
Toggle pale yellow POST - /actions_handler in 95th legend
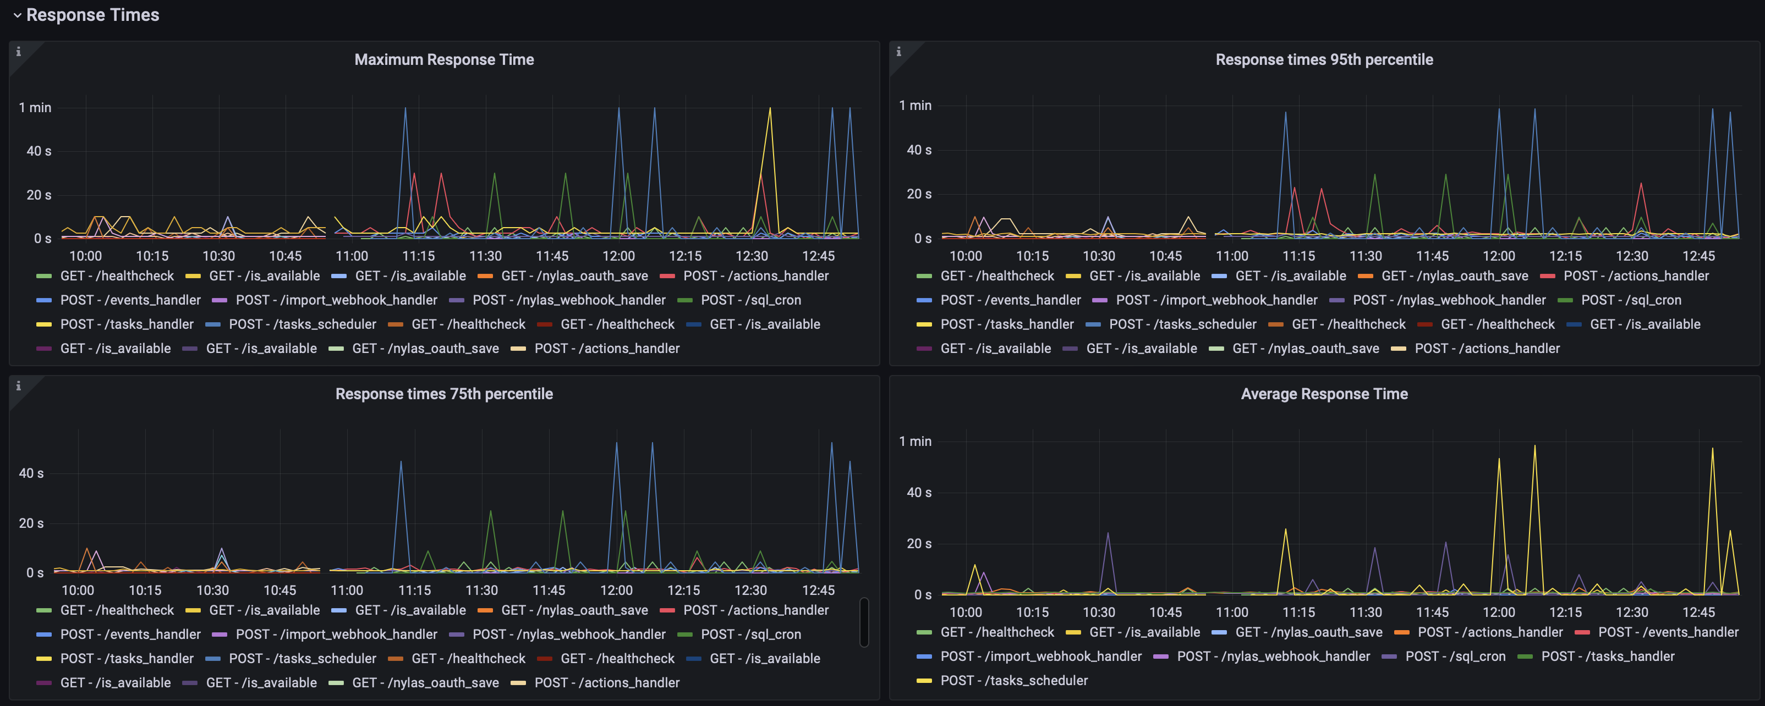(x=1487, y=348)
